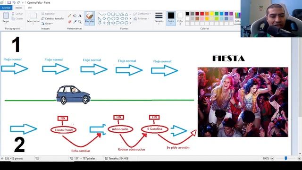Click the Recortar crop button
302x170 pixels.
coord(48,14)
